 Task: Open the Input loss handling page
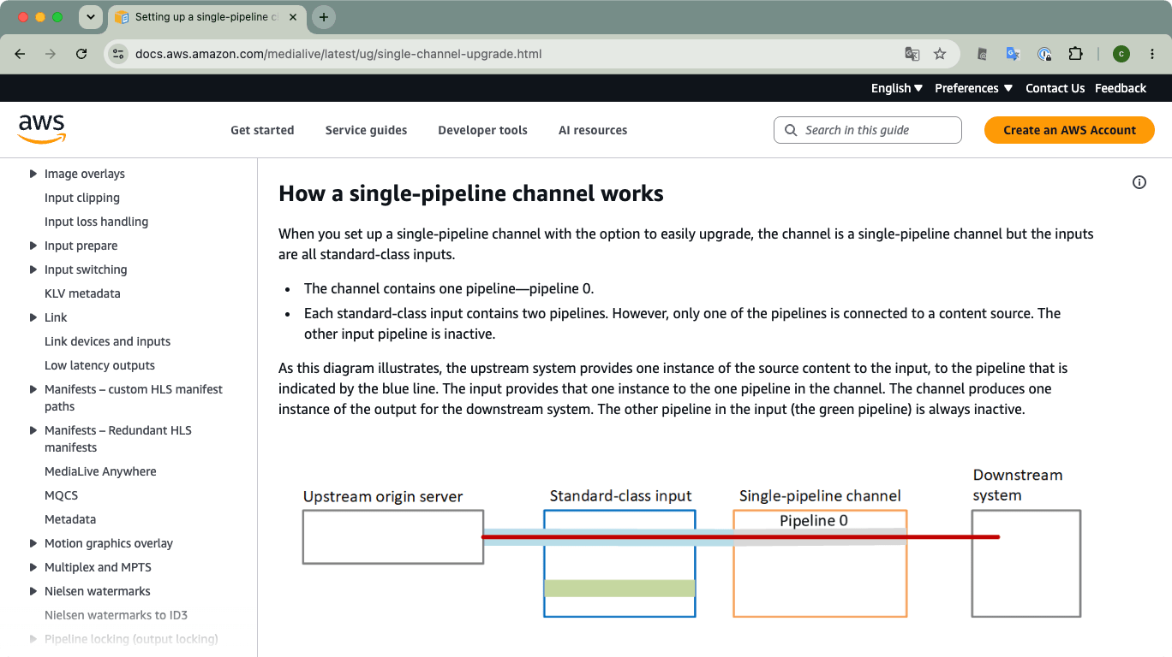pyautogui.click(x=96, y=222)
